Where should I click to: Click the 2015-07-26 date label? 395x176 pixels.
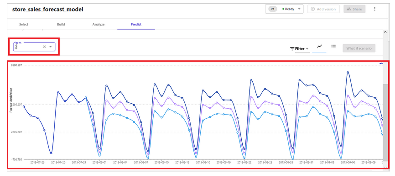[x=58, y=162]
